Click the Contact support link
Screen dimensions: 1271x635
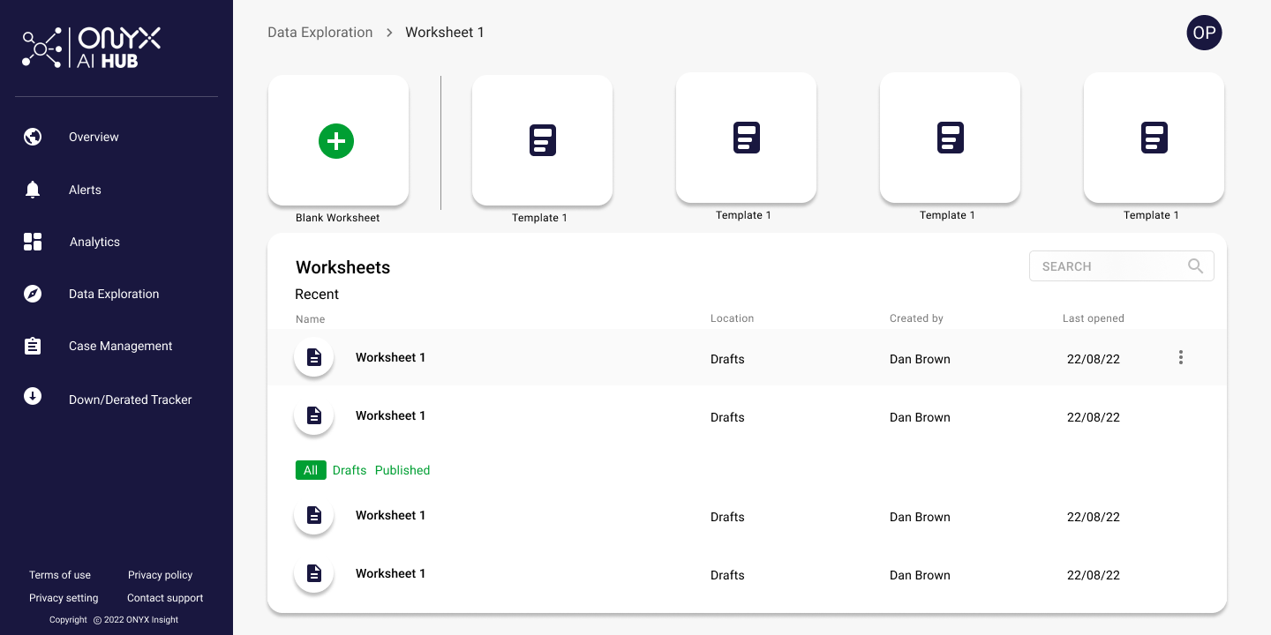165,598
